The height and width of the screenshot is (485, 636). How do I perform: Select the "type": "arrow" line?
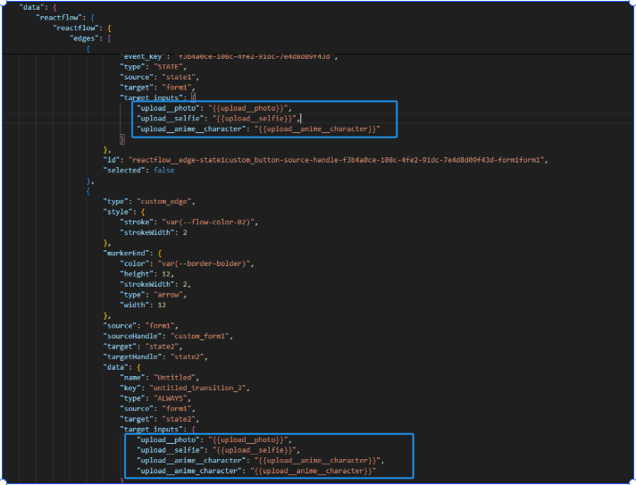[154, 295]
